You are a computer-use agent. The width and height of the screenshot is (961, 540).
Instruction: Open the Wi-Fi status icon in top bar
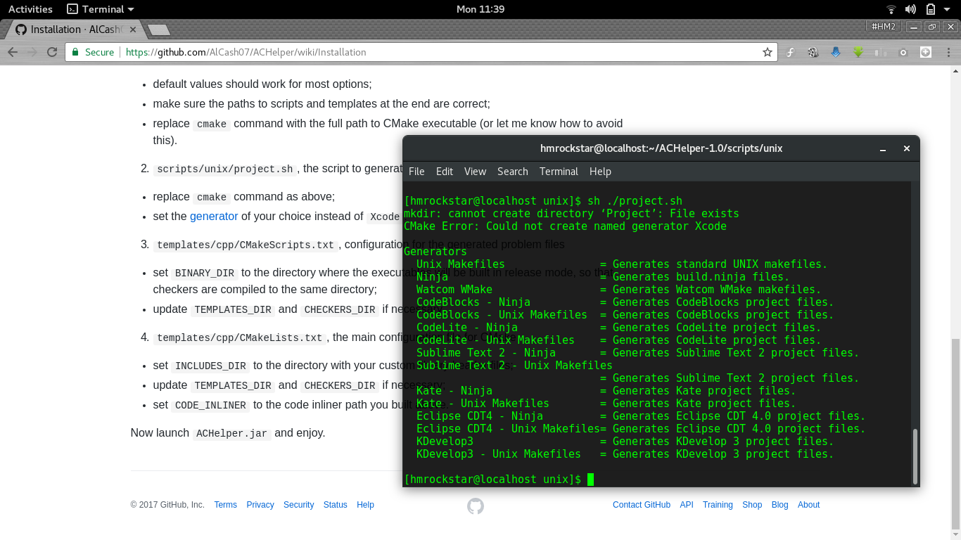pos(891,9)
